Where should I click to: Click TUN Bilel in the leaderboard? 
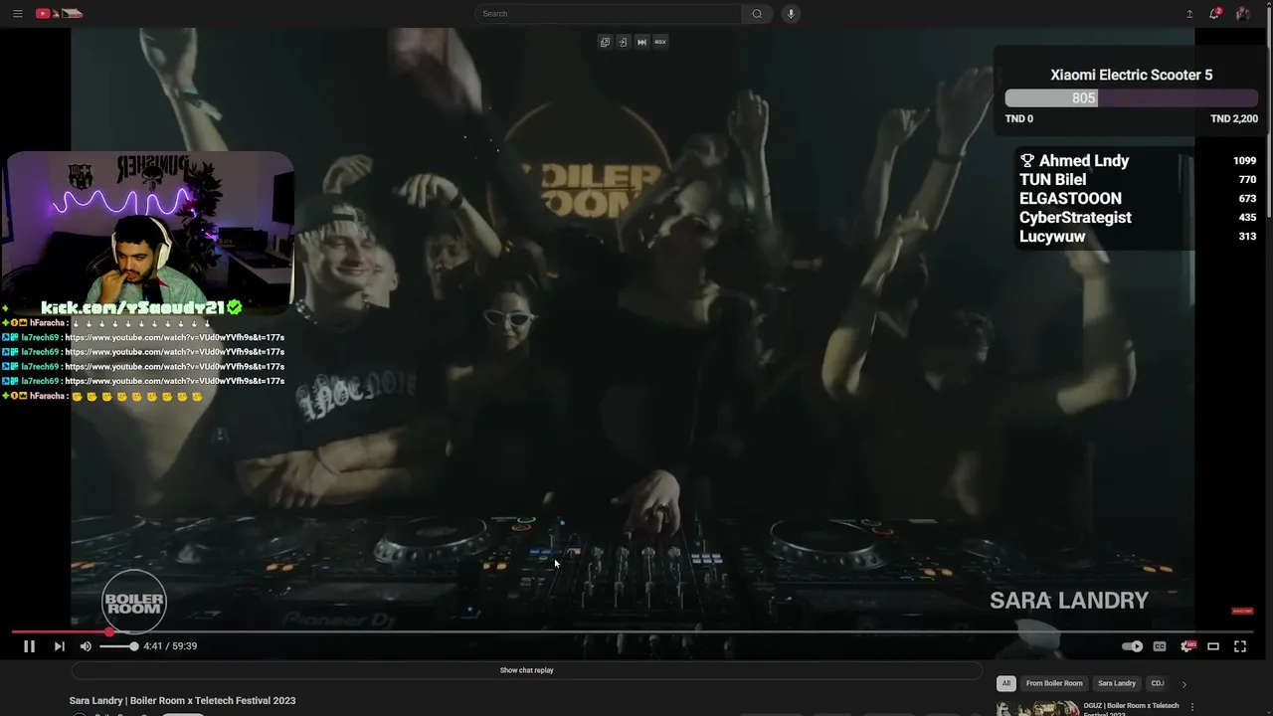click(1052, 180)
